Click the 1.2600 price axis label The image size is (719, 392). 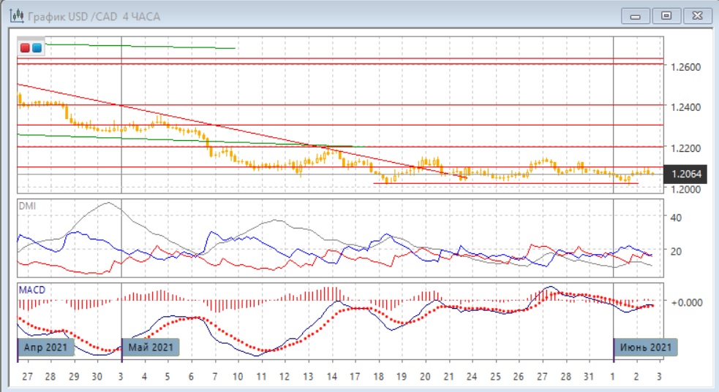point(685,67)
